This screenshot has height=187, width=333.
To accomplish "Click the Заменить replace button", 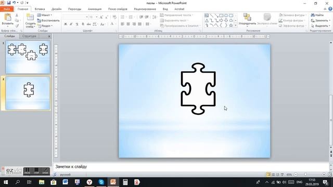I will point(321,20).
